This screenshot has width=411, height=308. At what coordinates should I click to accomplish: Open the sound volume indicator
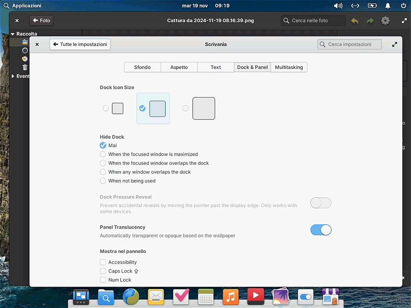coord(338,5)
